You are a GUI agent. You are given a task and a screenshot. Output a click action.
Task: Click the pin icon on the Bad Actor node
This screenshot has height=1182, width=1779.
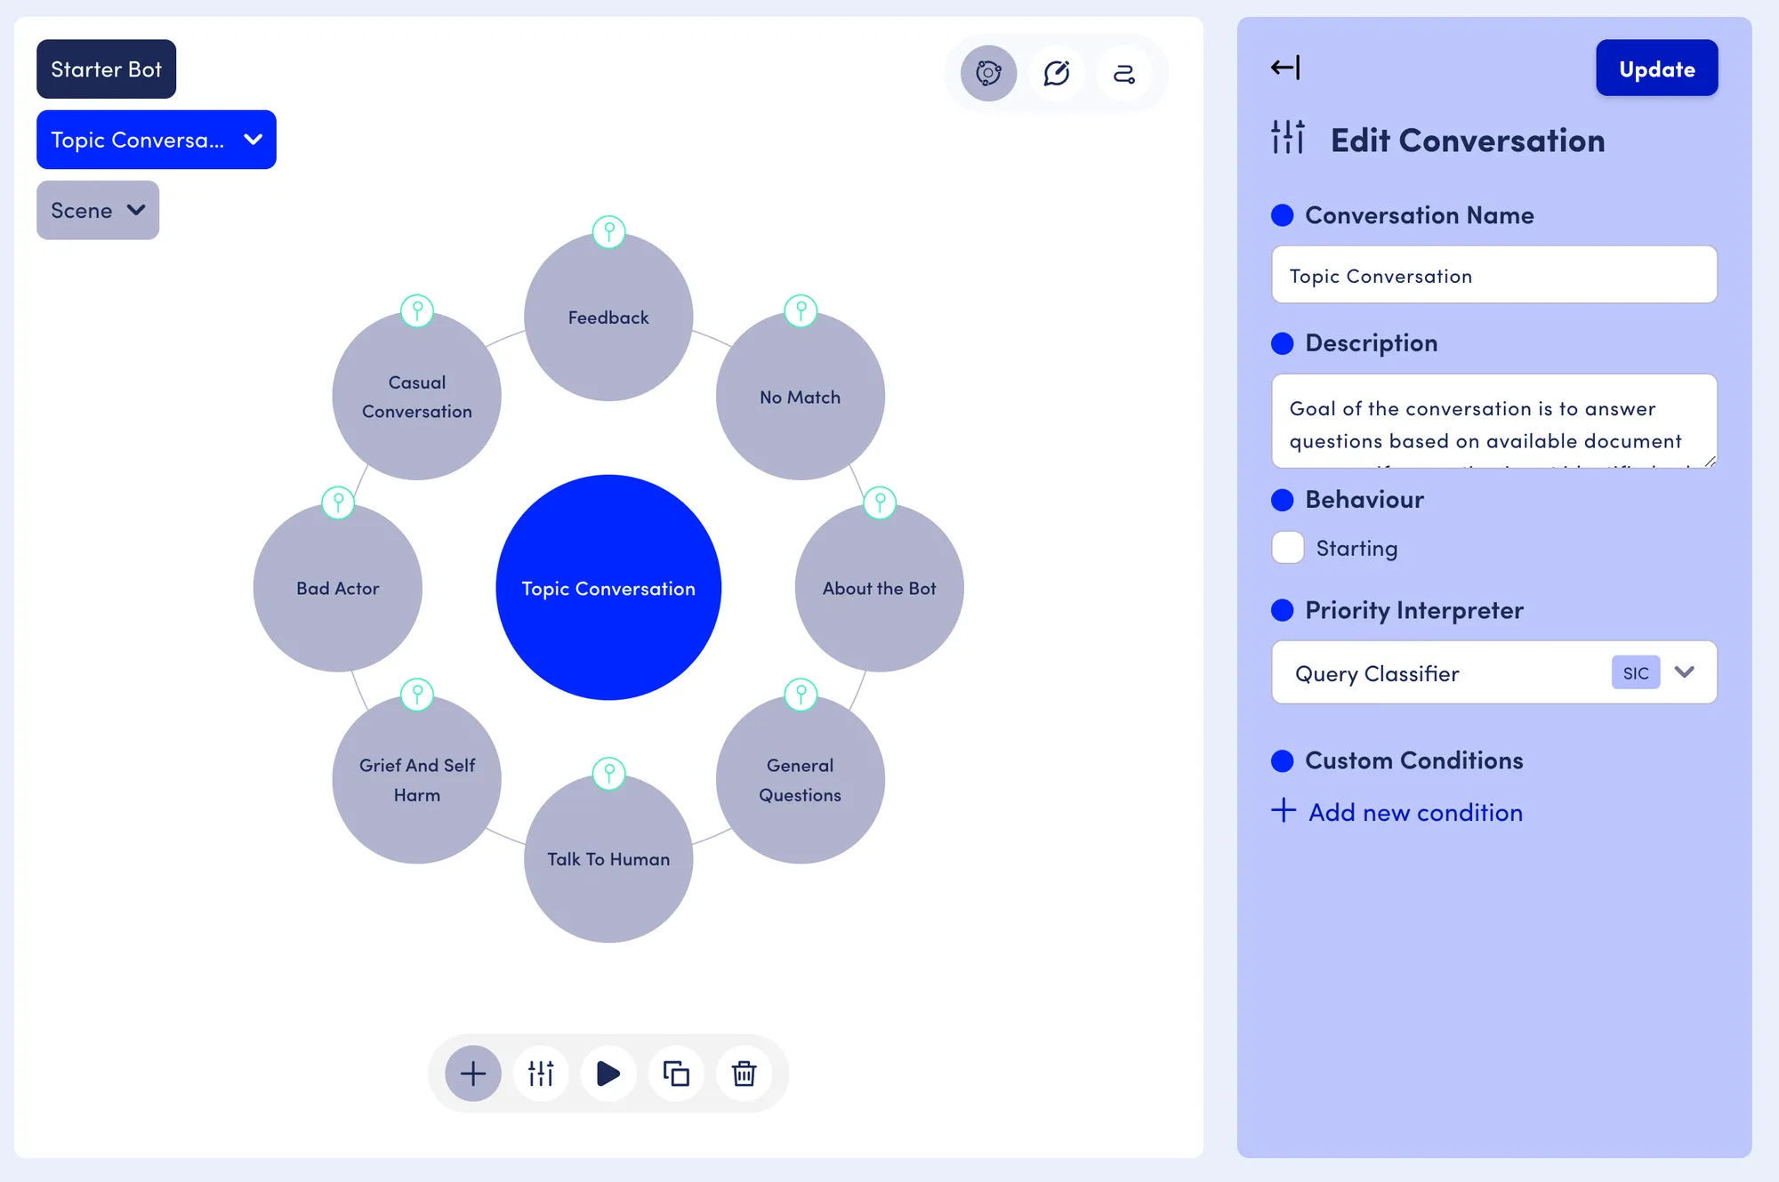[338, 503]
